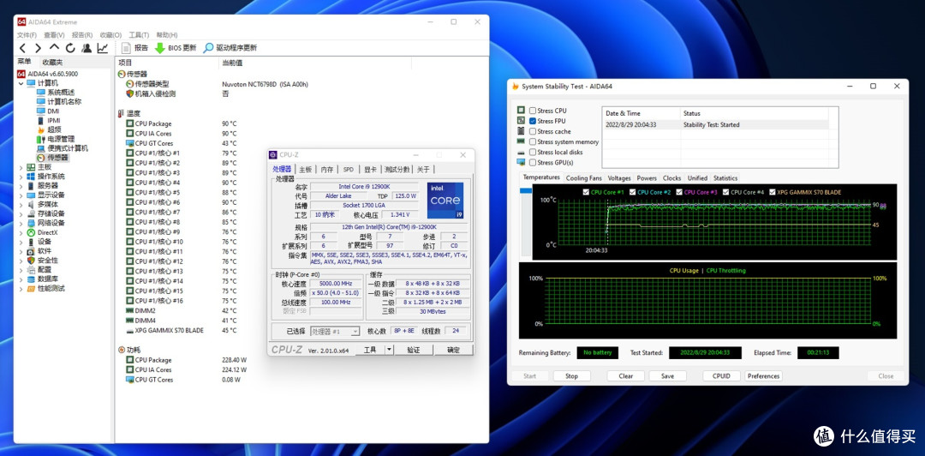Image resolution: width=925 pixels, height=456 pixels.
Task: Select 超频 overclock item in tree
Action: point(54,129)
